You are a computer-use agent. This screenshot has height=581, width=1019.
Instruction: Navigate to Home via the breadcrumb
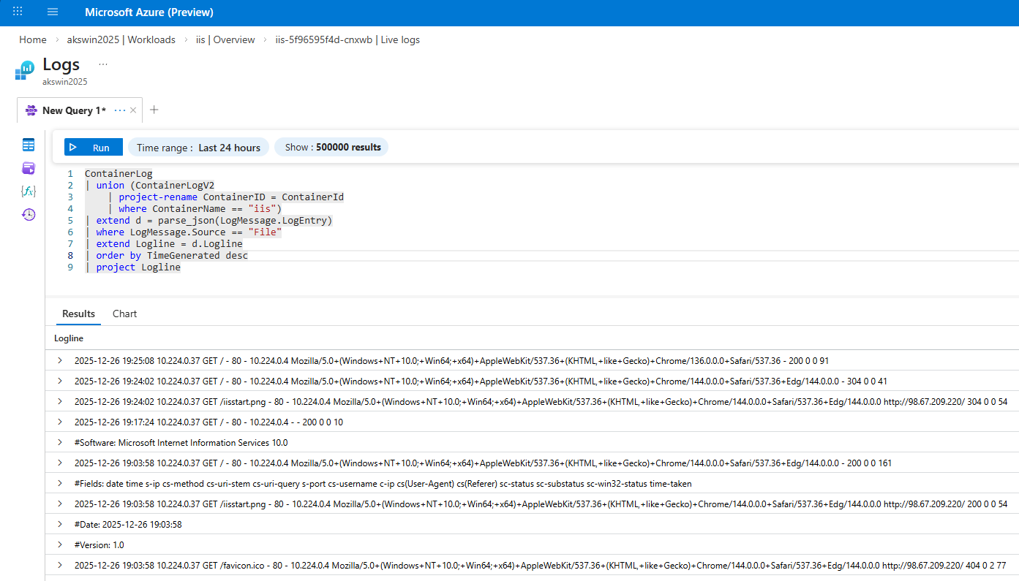[33, 39]
